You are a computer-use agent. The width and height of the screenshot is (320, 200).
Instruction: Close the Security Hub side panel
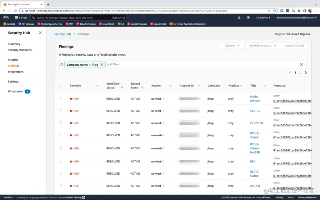pyautogui.click(x=40, y=32)
